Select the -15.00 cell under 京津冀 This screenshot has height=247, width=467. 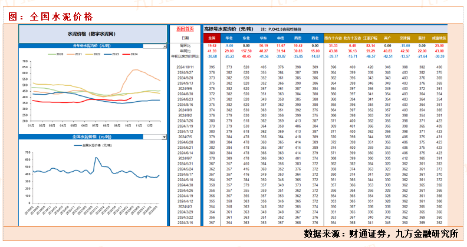(405, 46)
